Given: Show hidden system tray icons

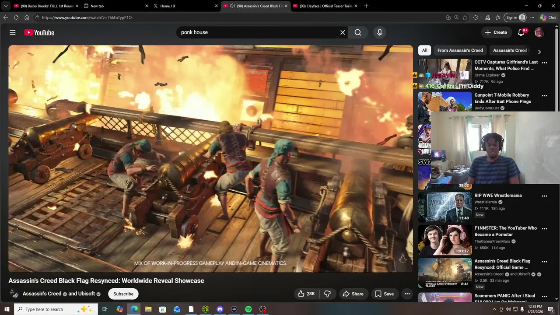Looking at the screenshot, I should point(494,309).
